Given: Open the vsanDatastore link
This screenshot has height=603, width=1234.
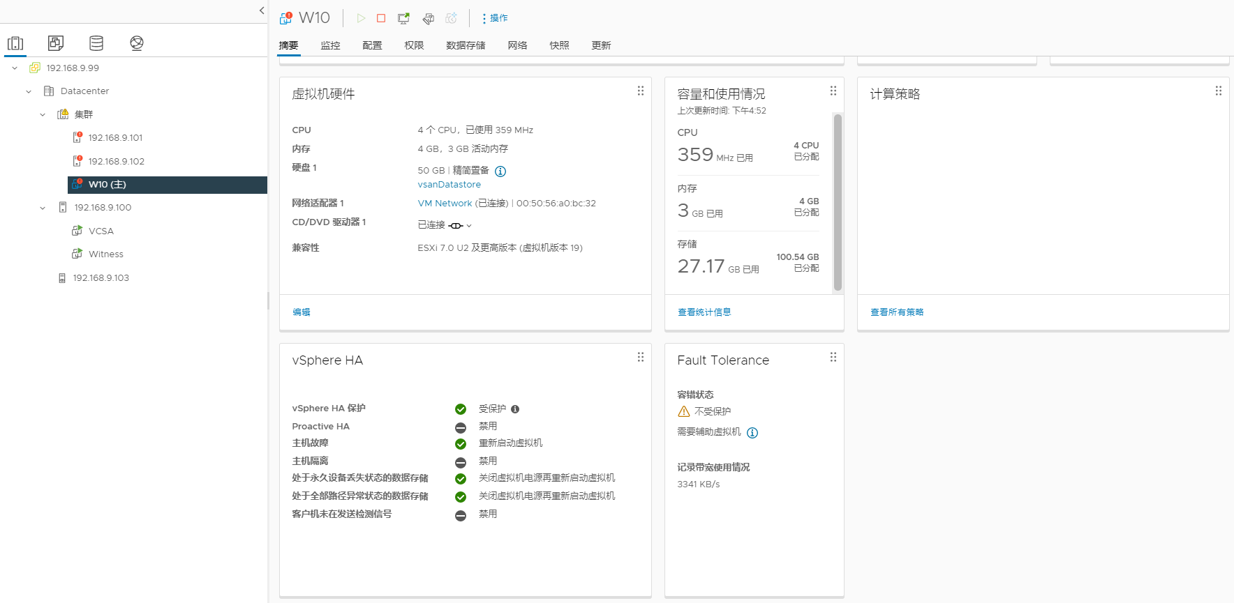Looking at the screenshot, I should (x=449, y=185).
